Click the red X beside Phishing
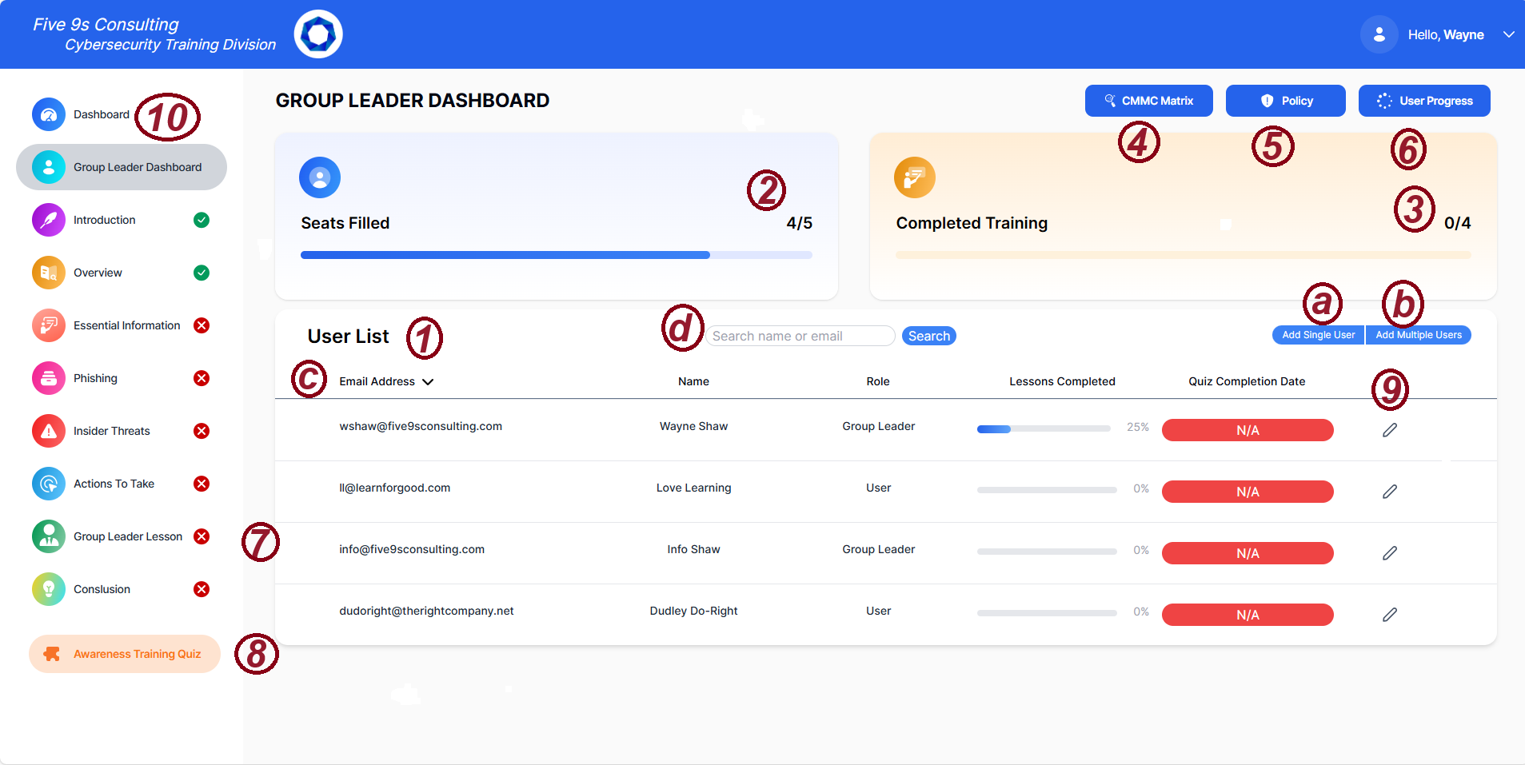Image resolution: width=1525 pixels, height=765 pixels. [202, 378]
